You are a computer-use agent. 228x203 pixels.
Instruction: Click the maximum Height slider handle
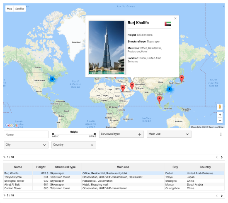[95, 134]
